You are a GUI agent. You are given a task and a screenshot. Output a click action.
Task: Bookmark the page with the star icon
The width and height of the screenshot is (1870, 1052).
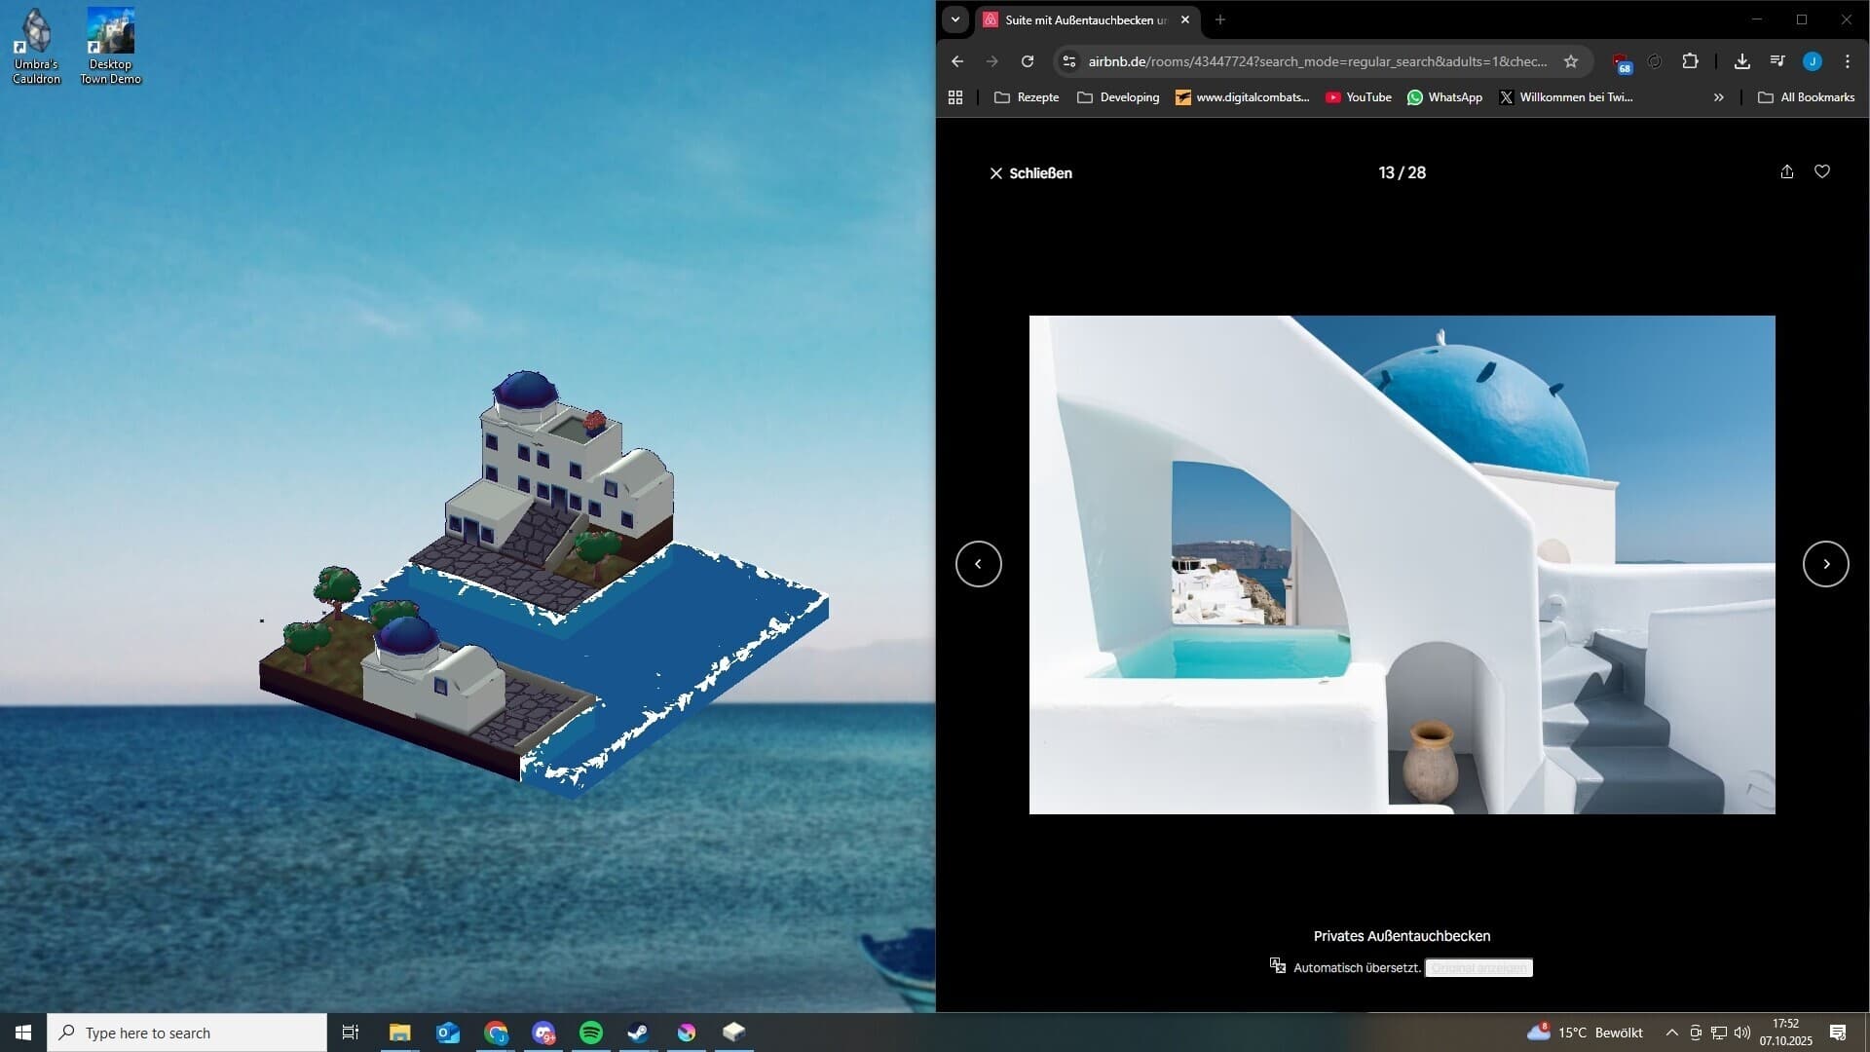click(x=1570, y=60)
